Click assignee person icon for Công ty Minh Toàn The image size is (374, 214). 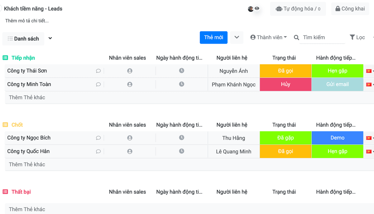click(x=130, y=84)
